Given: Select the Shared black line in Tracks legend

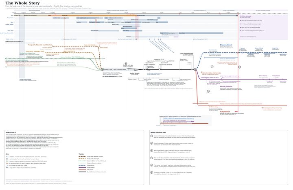Looking at the screenshot, I should click(x=82, y=172).
